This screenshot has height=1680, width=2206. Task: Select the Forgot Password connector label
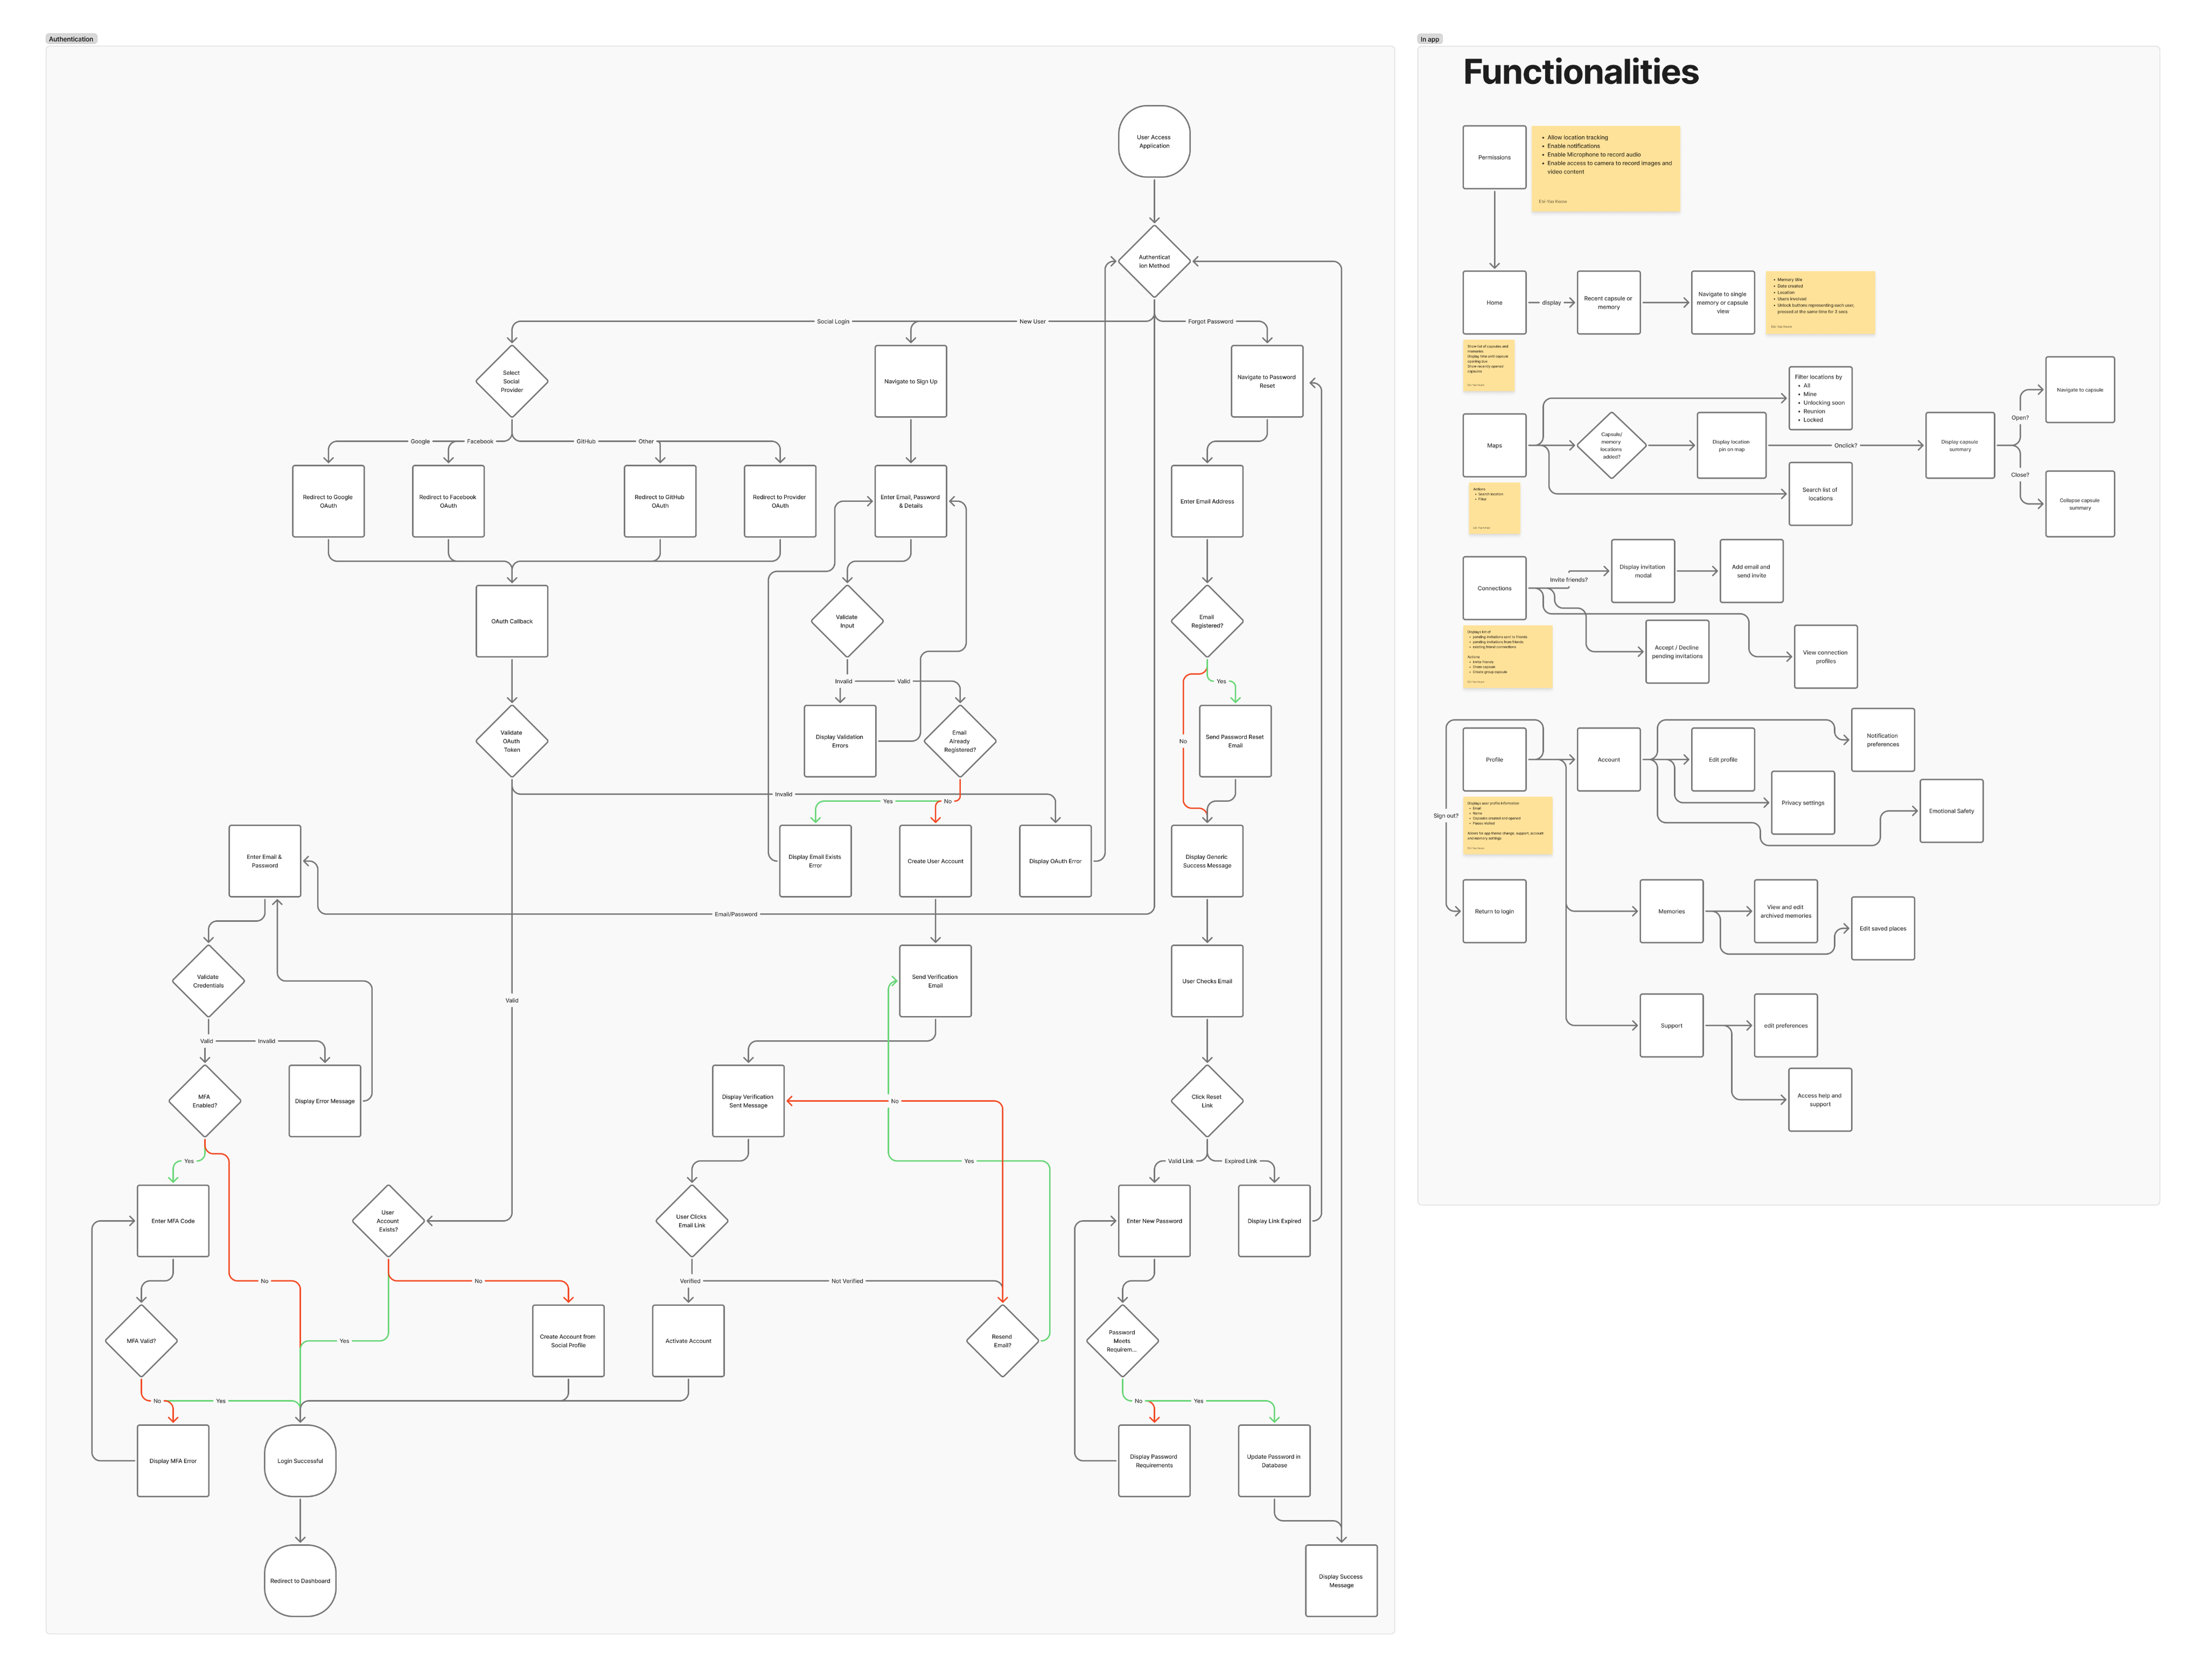(x=1210, y=321)
